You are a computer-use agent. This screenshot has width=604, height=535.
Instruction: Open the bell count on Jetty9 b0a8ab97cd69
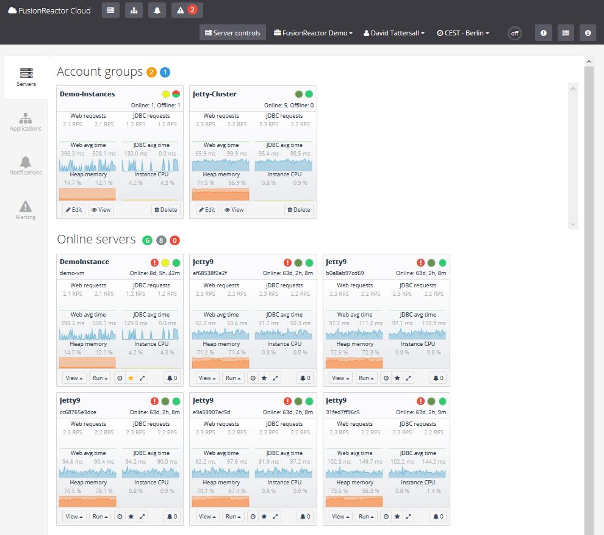pos(439,378)
